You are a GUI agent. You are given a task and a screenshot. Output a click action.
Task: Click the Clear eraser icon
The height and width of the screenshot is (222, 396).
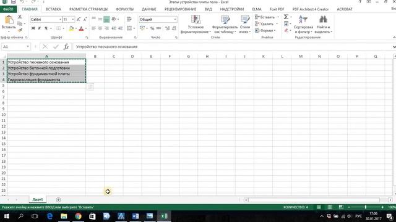tap(286, 30)
